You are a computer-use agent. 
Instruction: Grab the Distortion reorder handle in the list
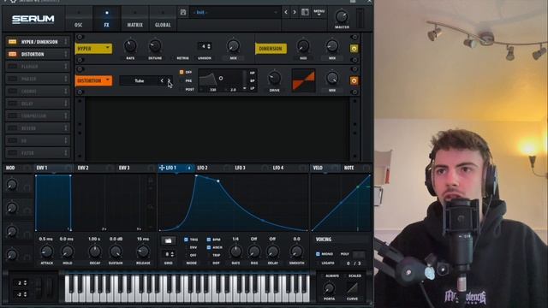66,54
